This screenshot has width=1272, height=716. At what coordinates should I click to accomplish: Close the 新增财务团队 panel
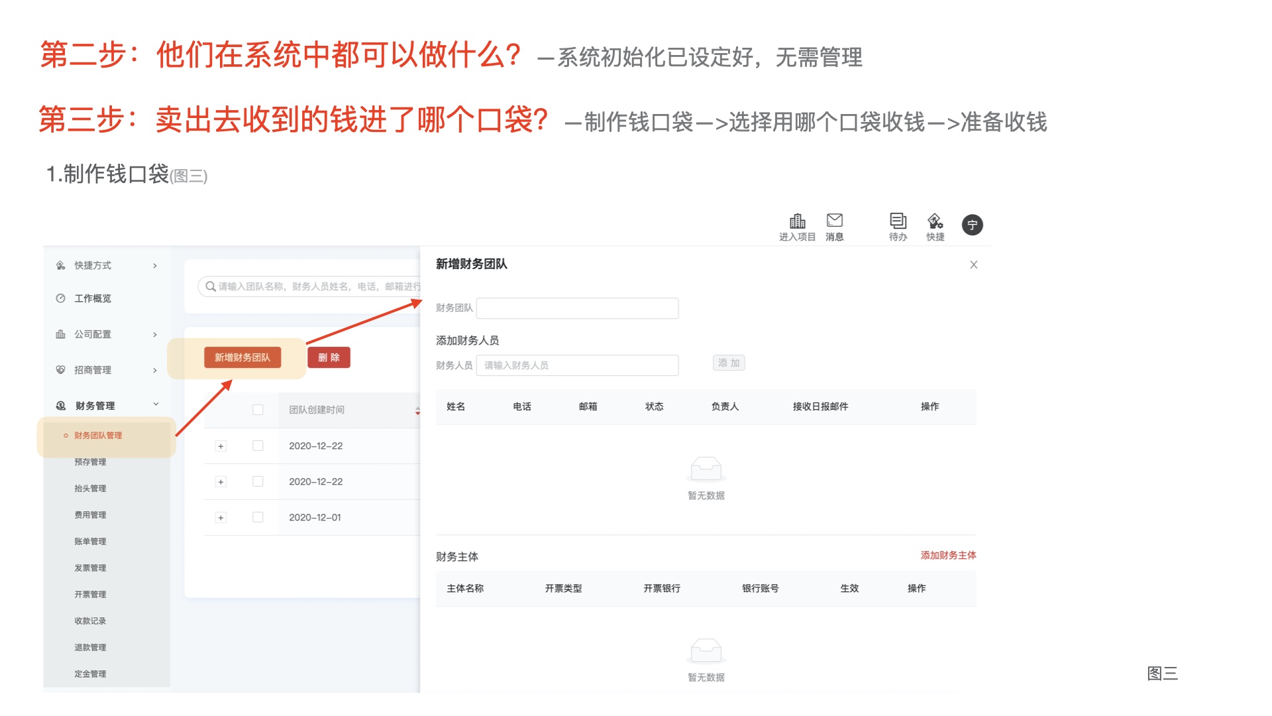click(973, 265)
